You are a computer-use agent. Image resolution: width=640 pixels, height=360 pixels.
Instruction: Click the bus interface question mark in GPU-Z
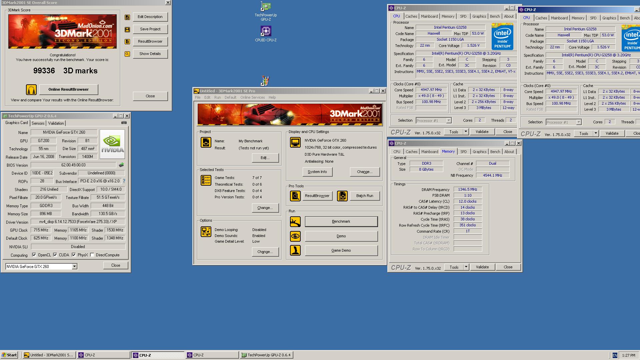[124, 181]
